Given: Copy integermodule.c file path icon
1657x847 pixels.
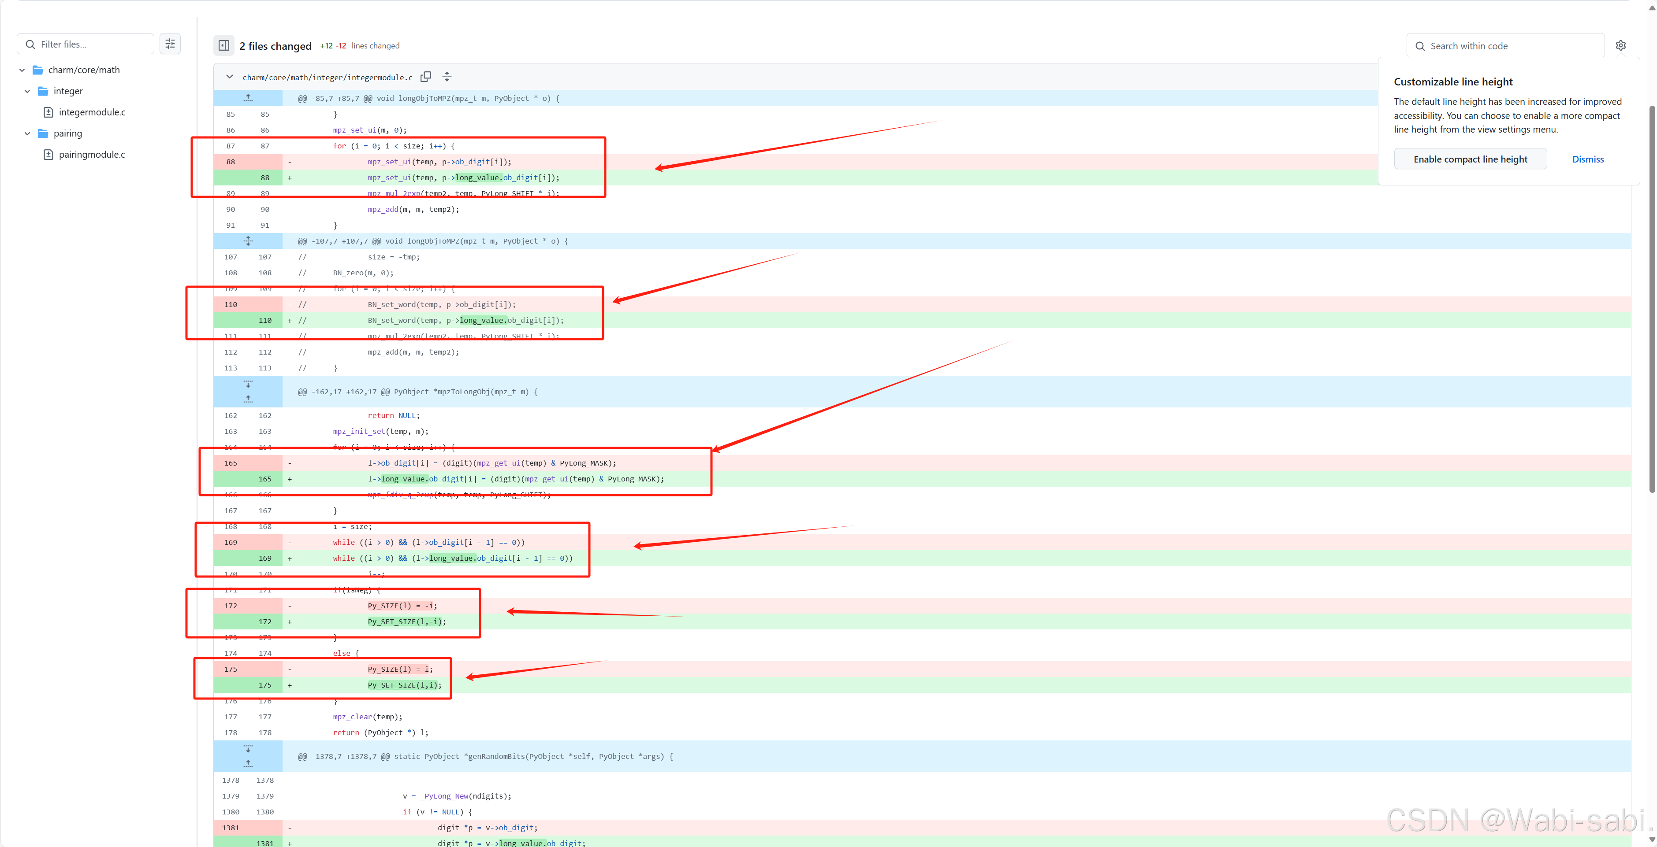Looking at the screenshot, I should coord(426,77).
